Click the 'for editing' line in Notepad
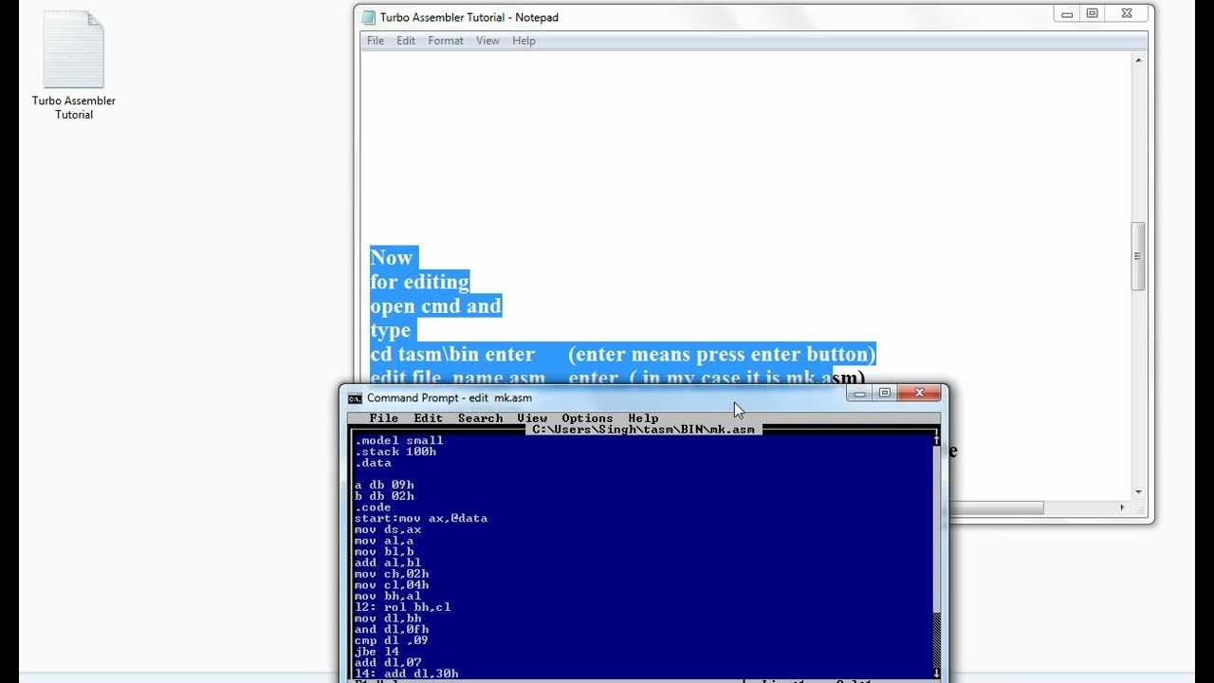Viewport: 1214px width, 683px height. tap(419, 282)
